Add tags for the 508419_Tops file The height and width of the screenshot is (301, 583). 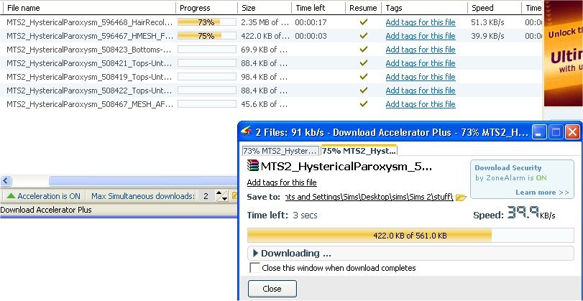[421, 77]
